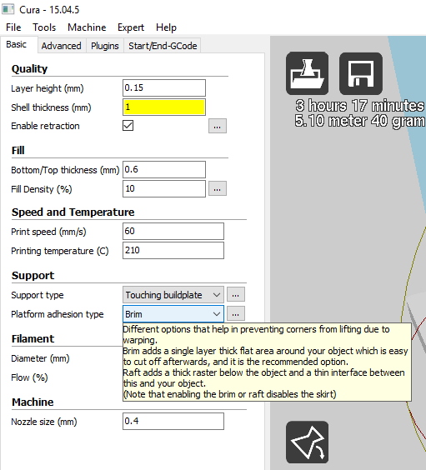Click the 'Speed and Temperature' heading
The image size is (426, 470).
tap(73, 212)
